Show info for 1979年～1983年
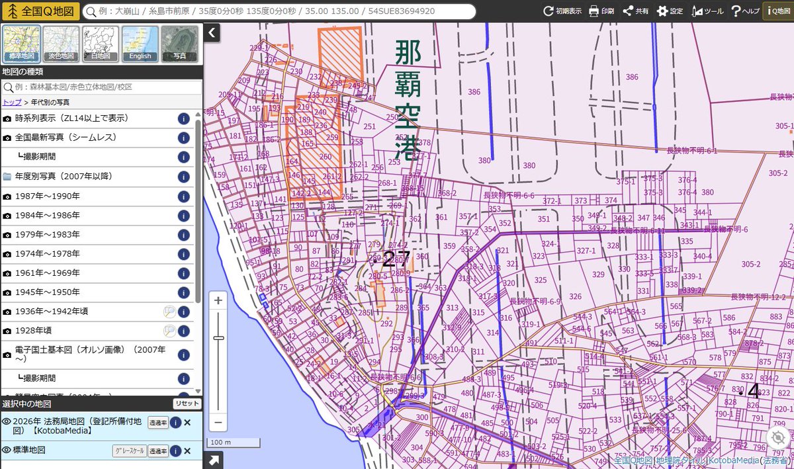The image size is (794, 469). click(184, 235)
